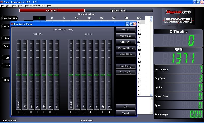The image size is (204, 123).
Task: Open Gear Setup page
Action: [125, 36]
